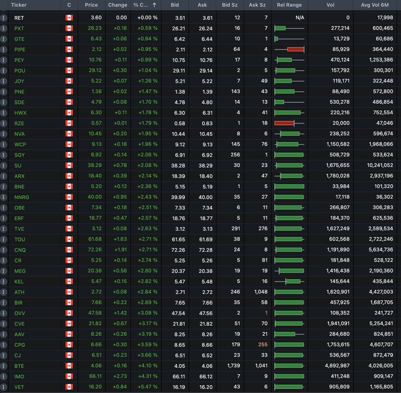Click the RET N/A Rel Range cell

coord(300,18)
